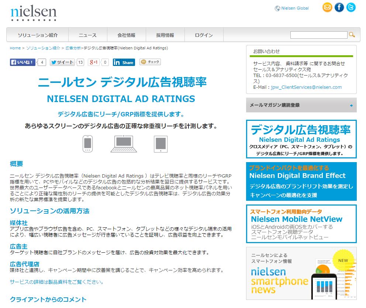Click the Facebook like count 4

tap(42, 62)
